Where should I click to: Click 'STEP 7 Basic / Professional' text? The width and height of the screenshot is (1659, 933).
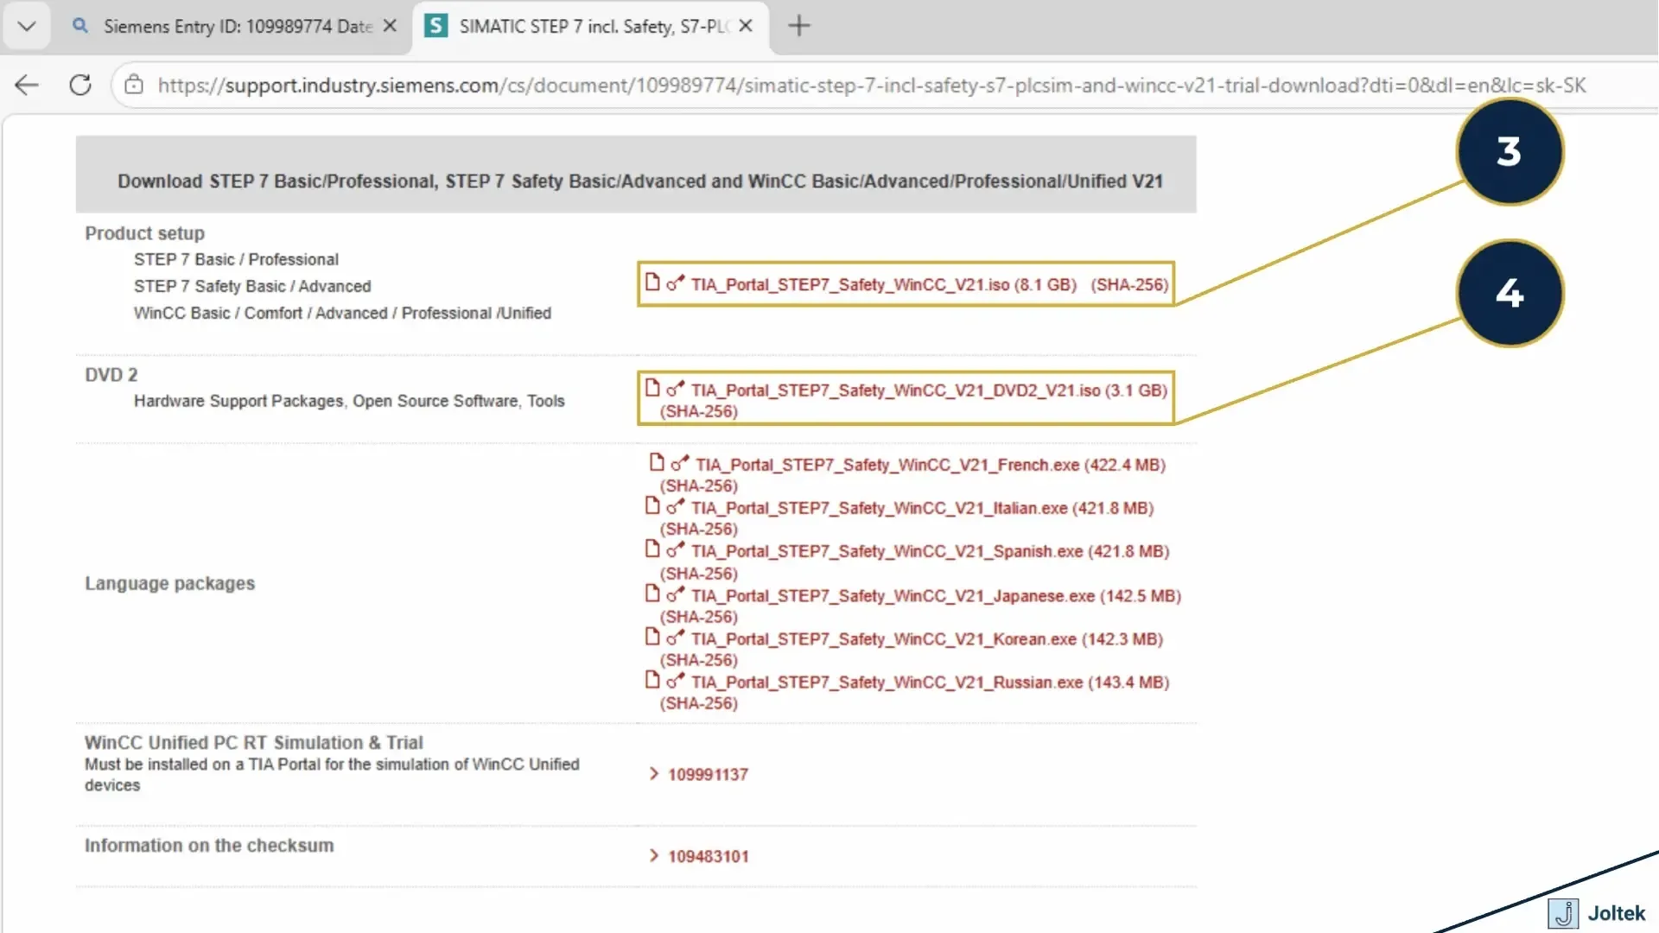(236, 259)
